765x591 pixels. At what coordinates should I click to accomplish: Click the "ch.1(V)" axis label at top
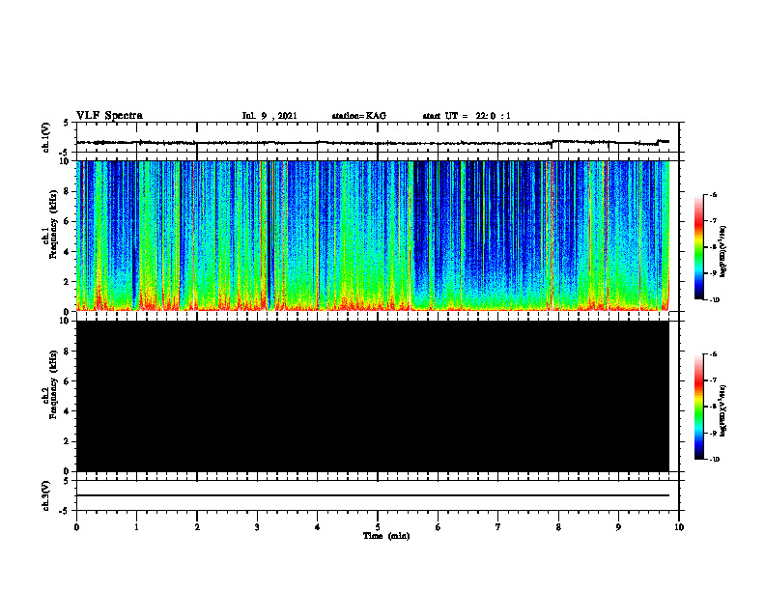pos(46,137)
